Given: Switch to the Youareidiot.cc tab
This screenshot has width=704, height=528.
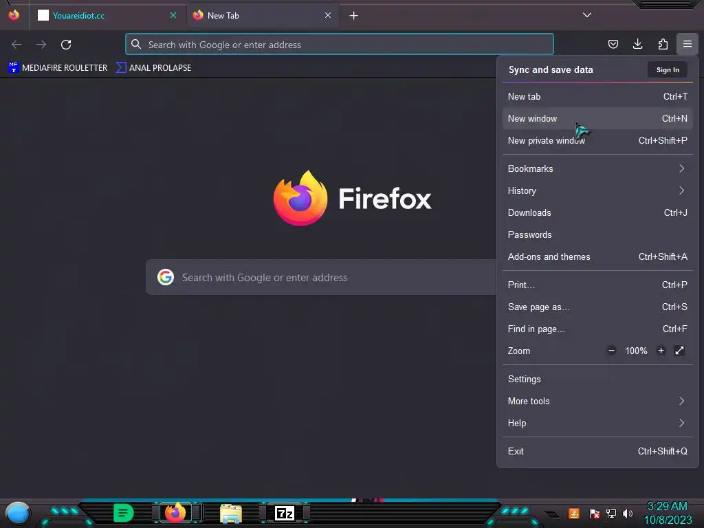Looking at the screenshot, I should tap(108, 15).
